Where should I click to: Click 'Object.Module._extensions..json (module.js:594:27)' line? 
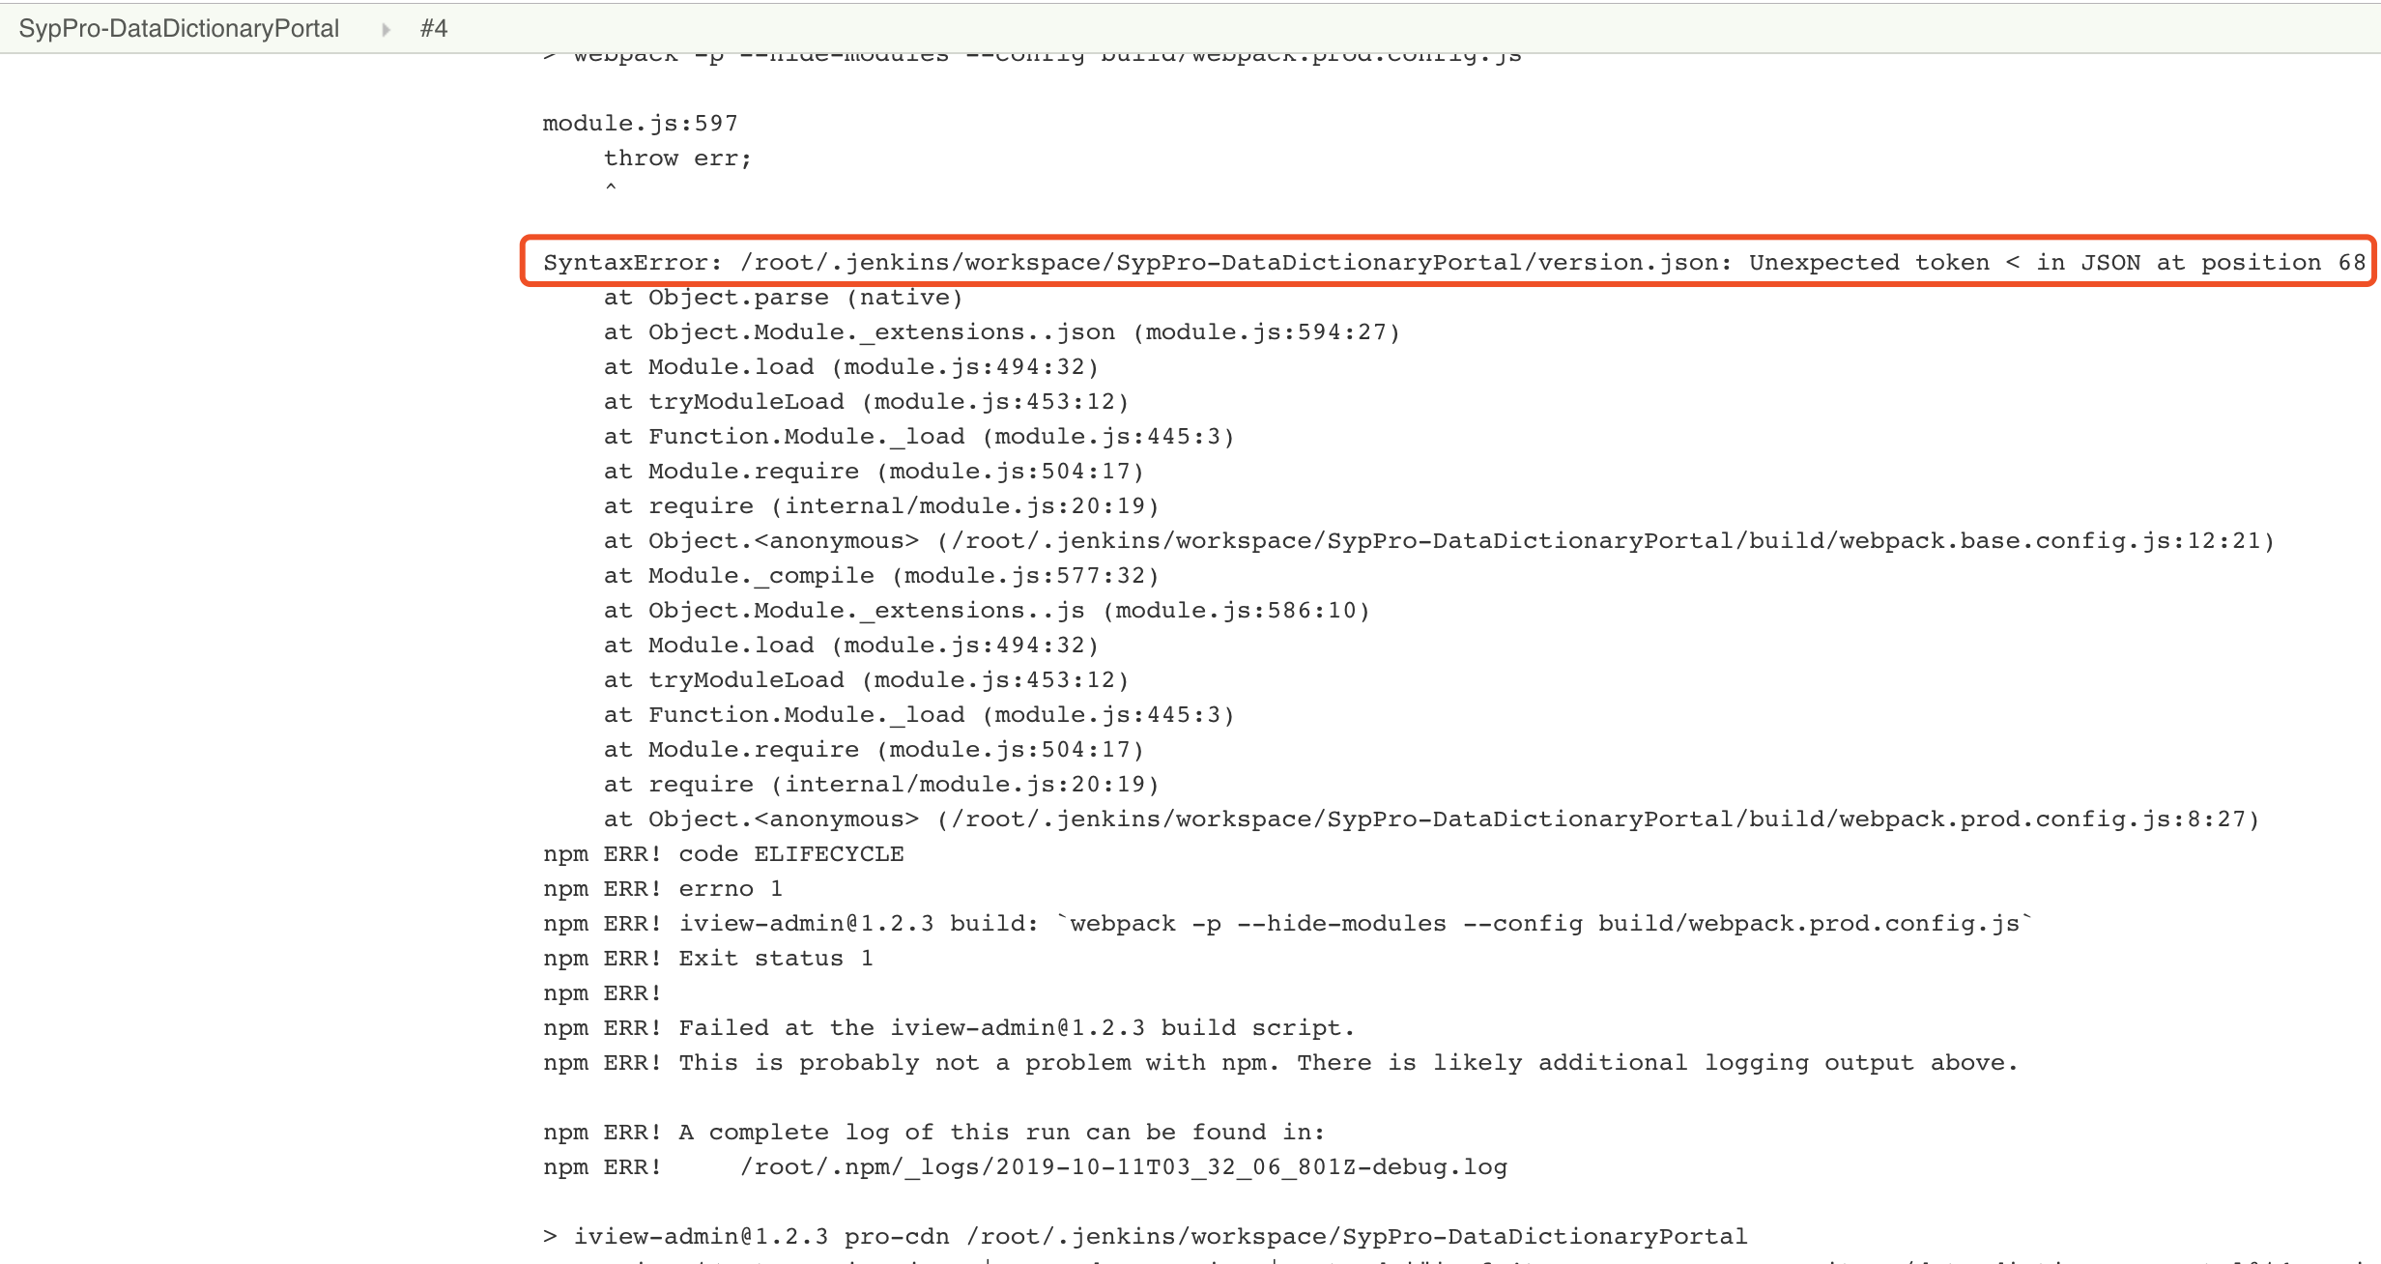(1002, 332)
